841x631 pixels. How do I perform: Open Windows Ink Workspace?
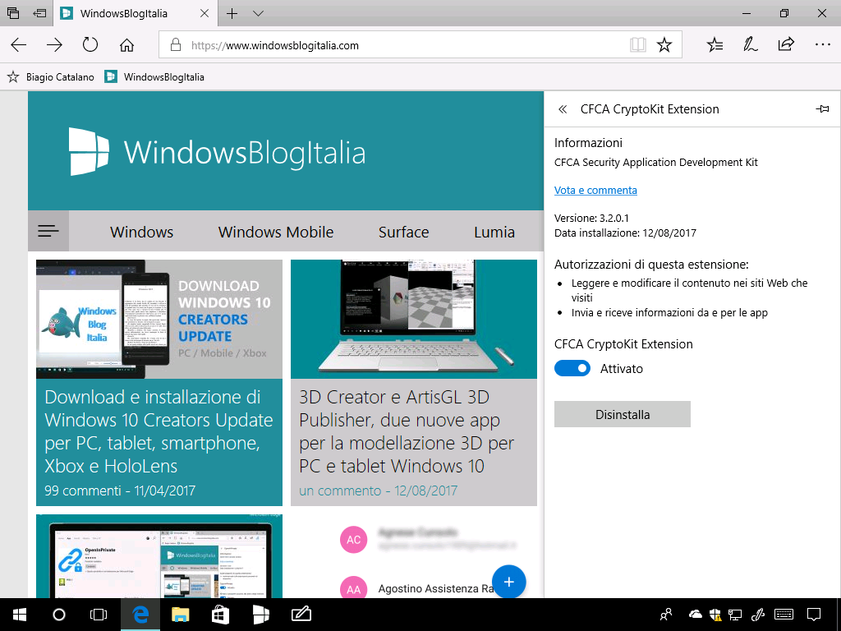click(x=758, y=615)
